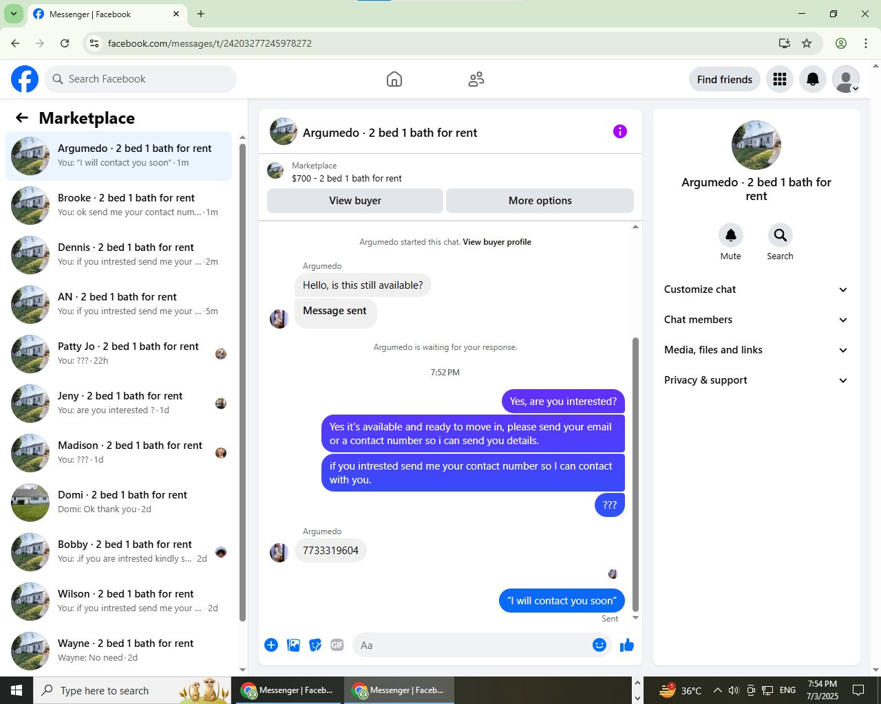Viewport: 881px width, 704px height.
Task: Click the More options button
Action: point(540,201)
